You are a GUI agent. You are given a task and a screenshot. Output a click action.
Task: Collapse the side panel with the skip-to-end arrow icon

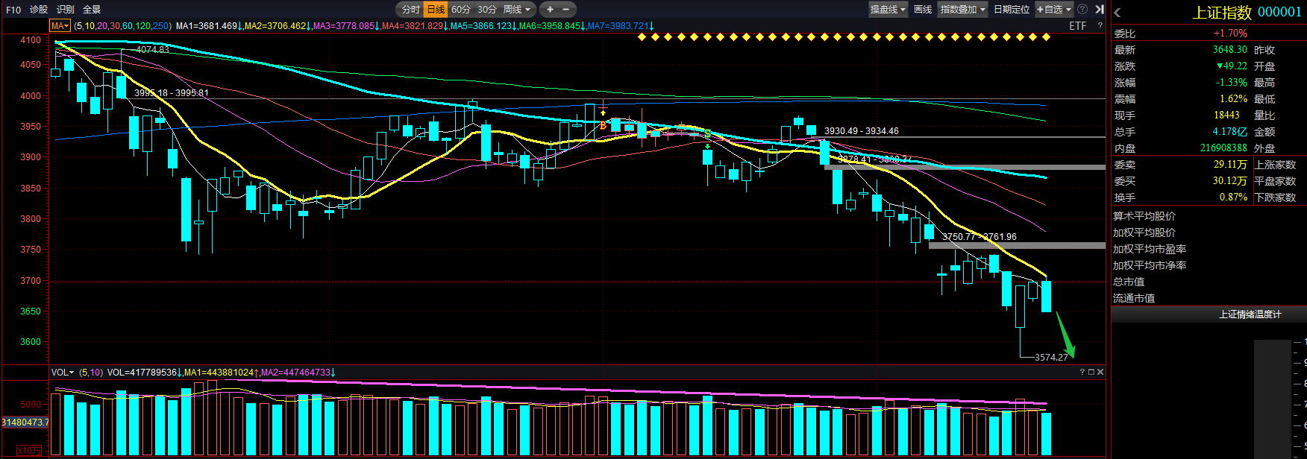pyautogui.click(x=1099, y=10)
